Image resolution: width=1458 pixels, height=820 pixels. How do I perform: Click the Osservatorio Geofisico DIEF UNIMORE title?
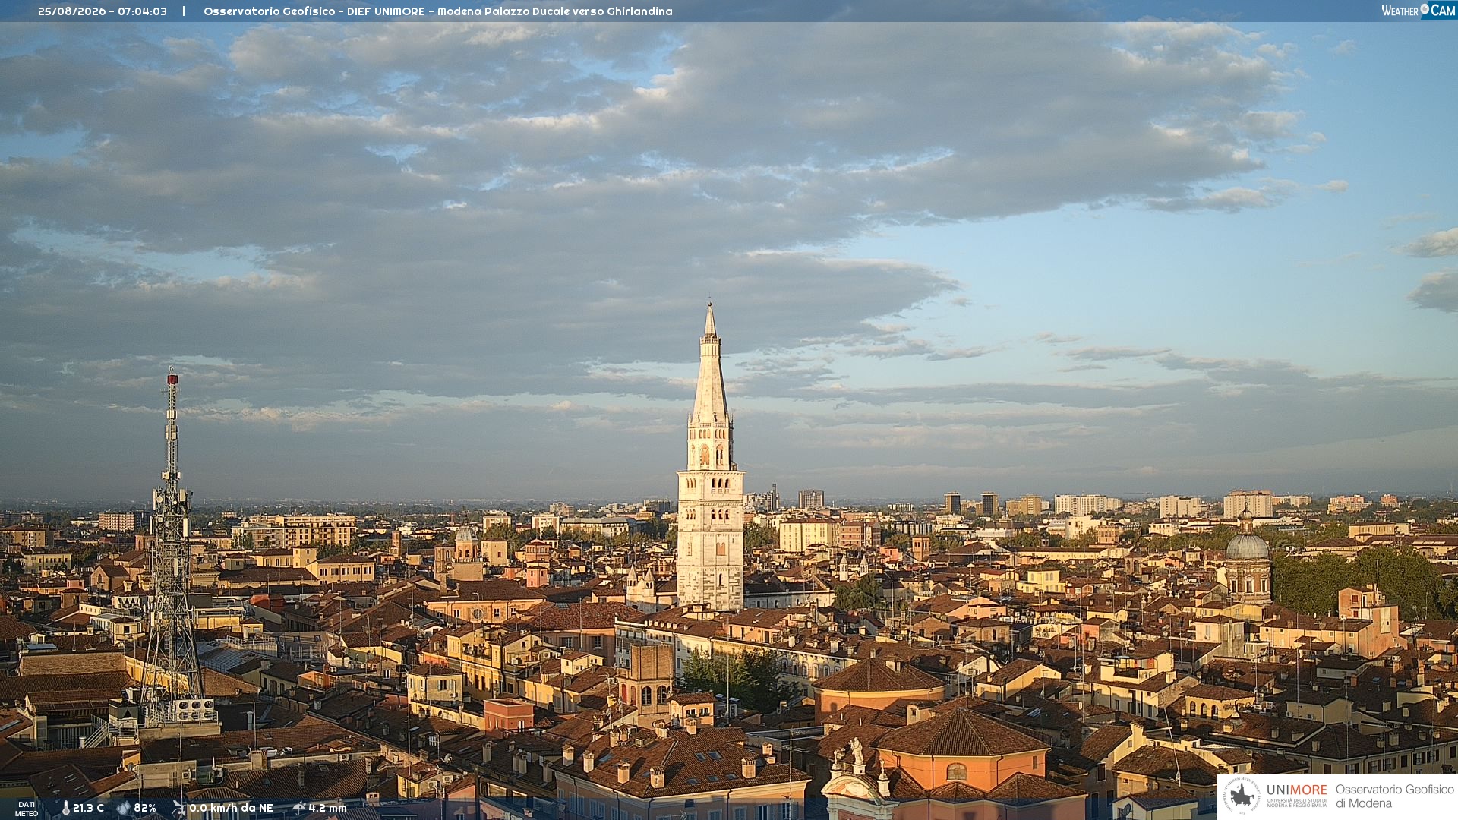click(x=314, y=11)
